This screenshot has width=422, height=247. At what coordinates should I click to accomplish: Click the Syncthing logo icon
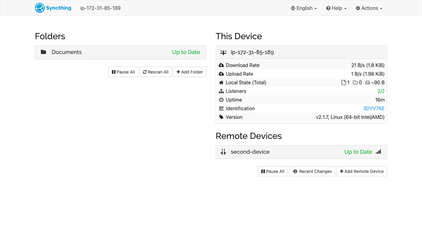coord(40,8)
